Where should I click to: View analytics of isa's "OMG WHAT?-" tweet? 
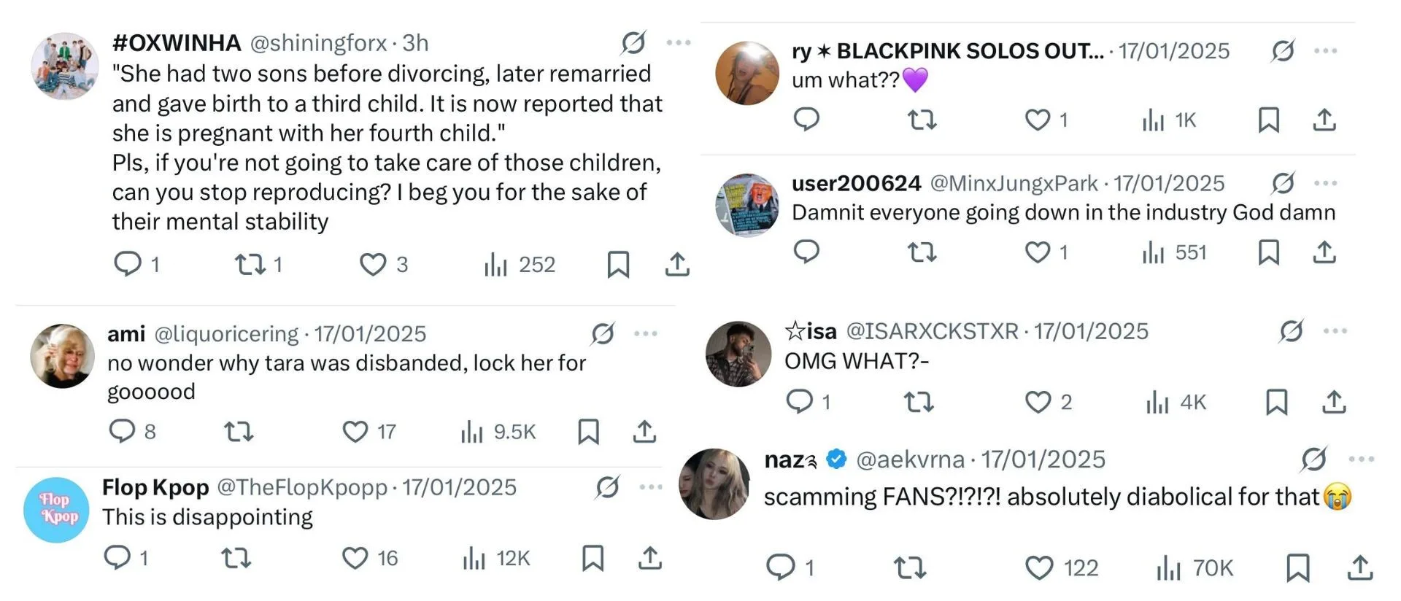point(1157,402)
